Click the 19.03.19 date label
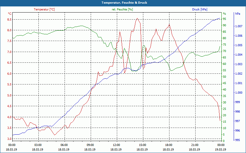The image size is (246, 153). tap(220, 149)
